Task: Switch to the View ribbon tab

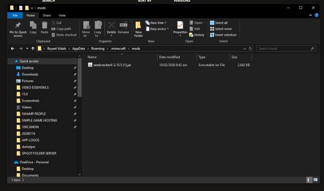Action: click(62, 15)
